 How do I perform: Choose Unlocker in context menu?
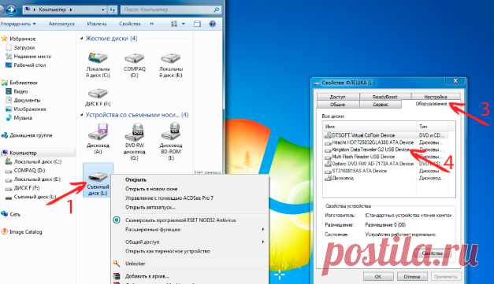pos(190,264)
